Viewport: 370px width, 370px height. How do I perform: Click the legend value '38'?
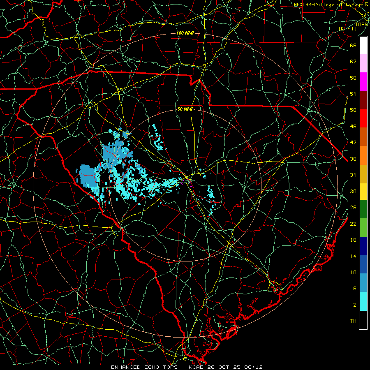(x=353, y=159)
